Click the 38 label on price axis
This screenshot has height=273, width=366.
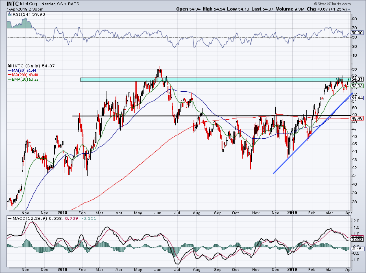[354, 202]
